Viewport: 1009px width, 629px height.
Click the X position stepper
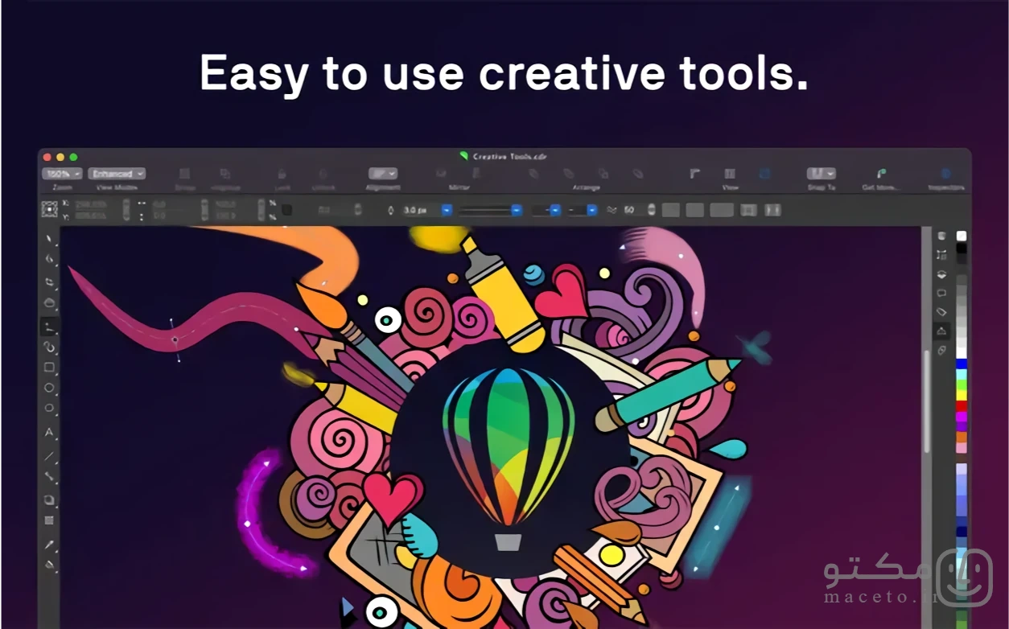(x=126, y=210)
